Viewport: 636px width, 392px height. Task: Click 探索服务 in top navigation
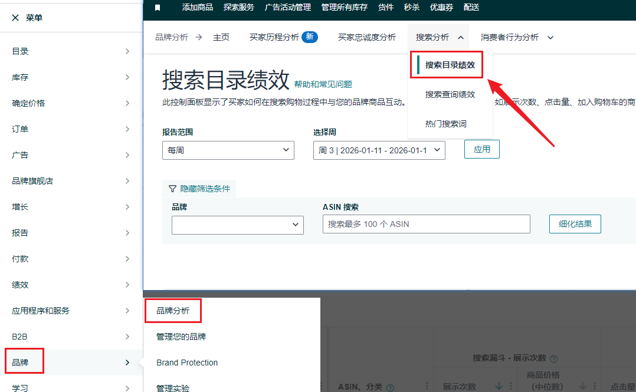click(238, 7)
